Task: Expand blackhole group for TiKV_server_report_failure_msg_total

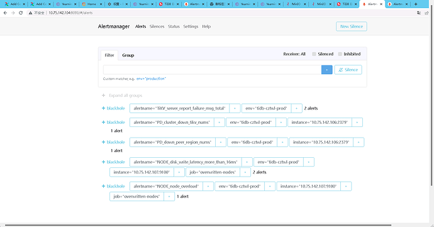Action: pos(113,108)
